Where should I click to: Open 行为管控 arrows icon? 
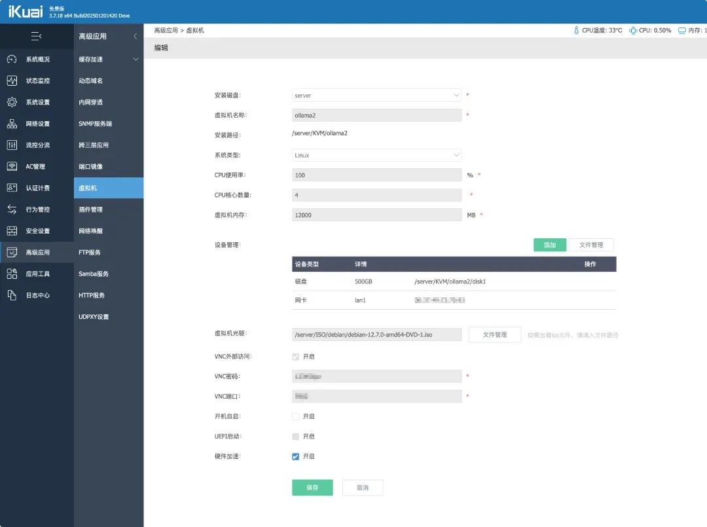point(12,209)
